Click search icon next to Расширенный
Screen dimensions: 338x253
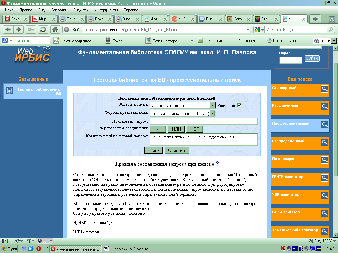click(325, 107)
